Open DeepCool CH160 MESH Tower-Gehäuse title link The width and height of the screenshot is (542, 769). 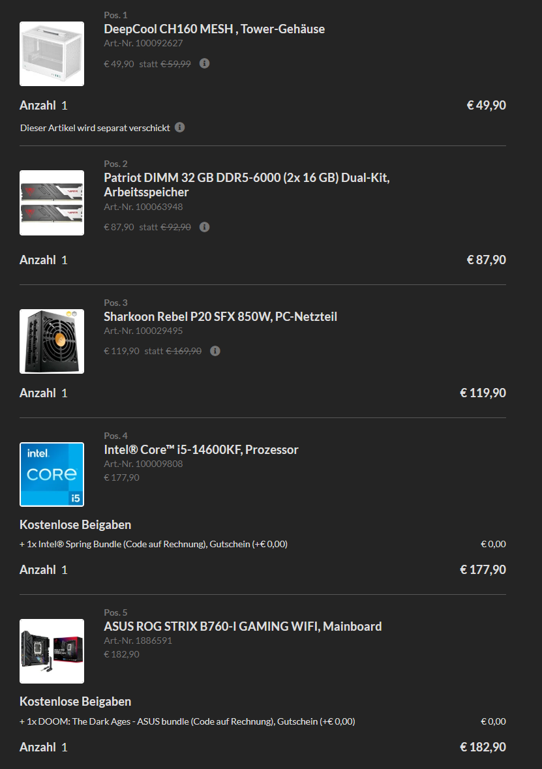pyautogui.click(x=215, y=29)
